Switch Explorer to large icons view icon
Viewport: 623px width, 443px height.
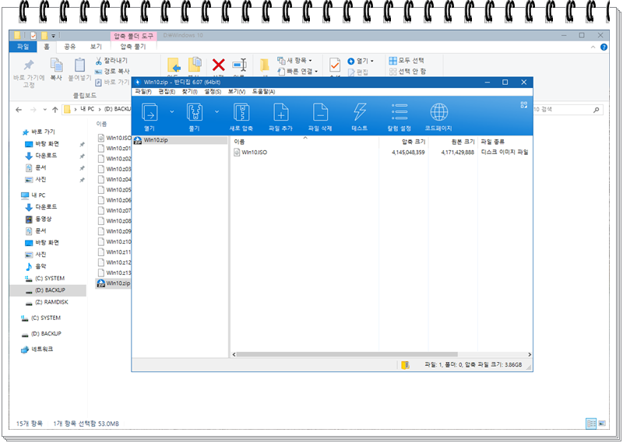[x=602, y=424]
